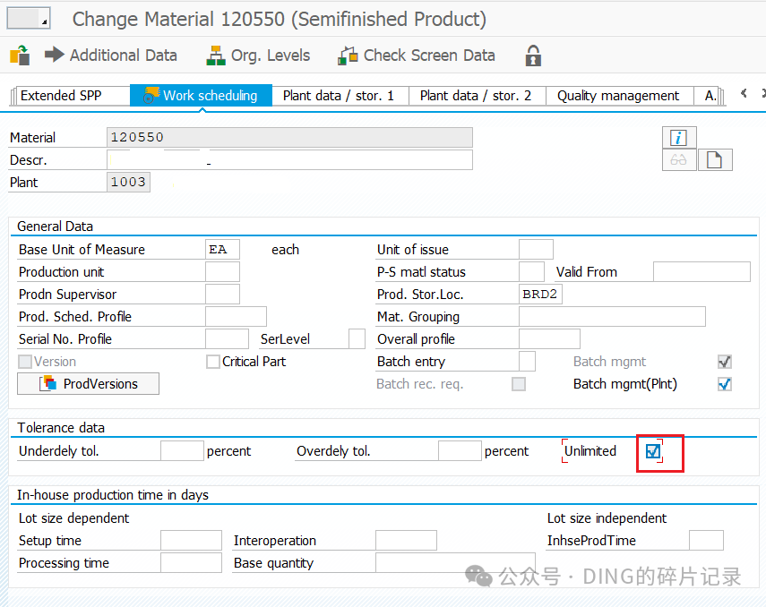Toggle the Version checkbox

[x=25, y=362]
